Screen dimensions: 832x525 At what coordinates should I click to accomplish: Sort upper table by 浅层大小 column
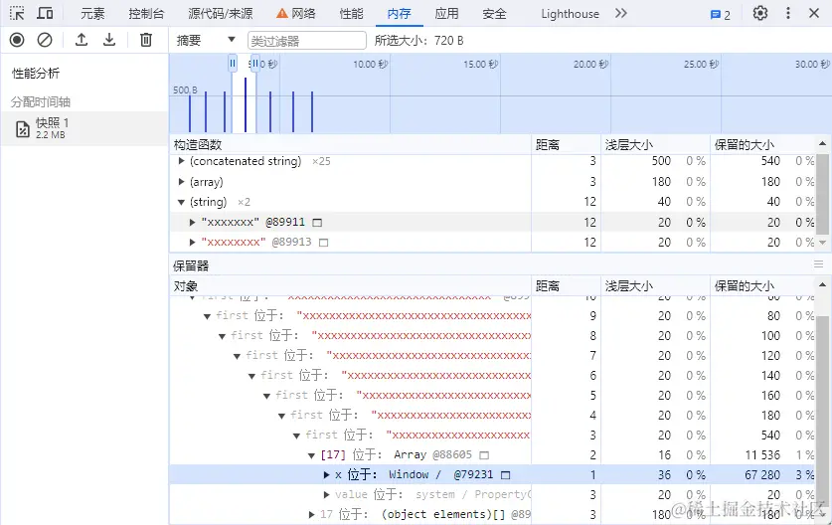[x=655, y=144]
